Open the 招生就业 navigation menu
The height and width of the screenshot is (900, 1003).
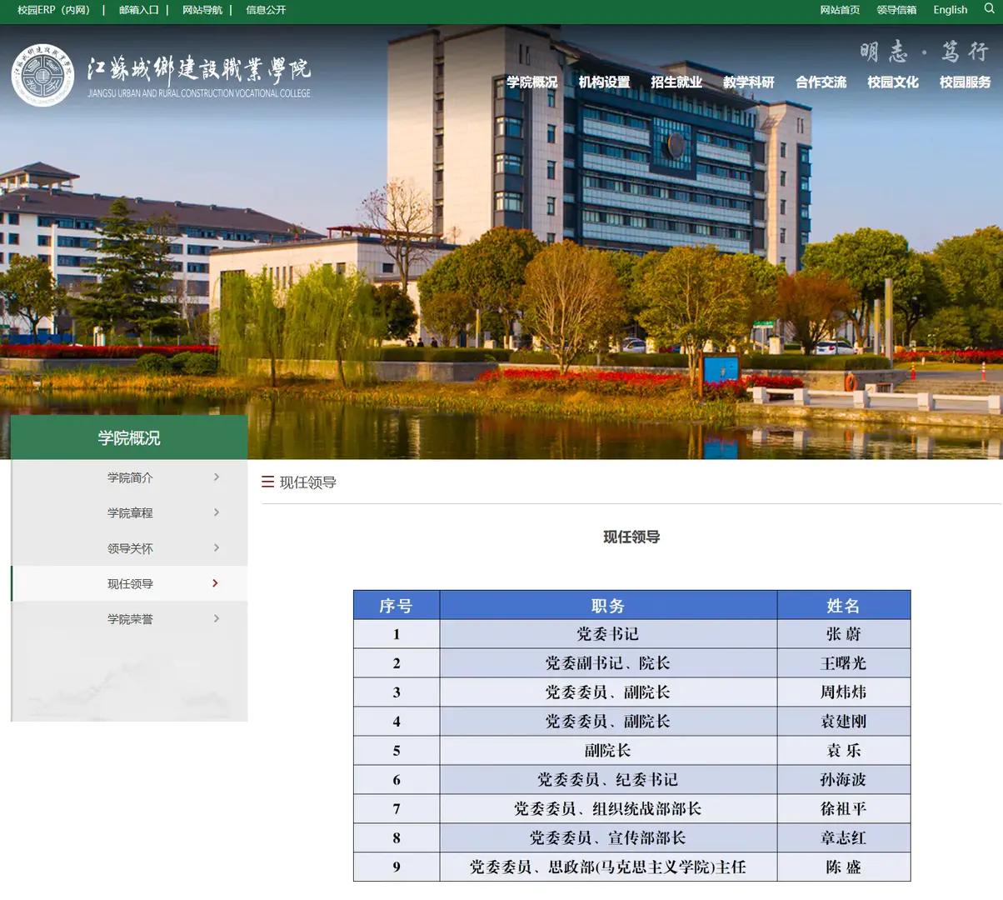[676, 82]
